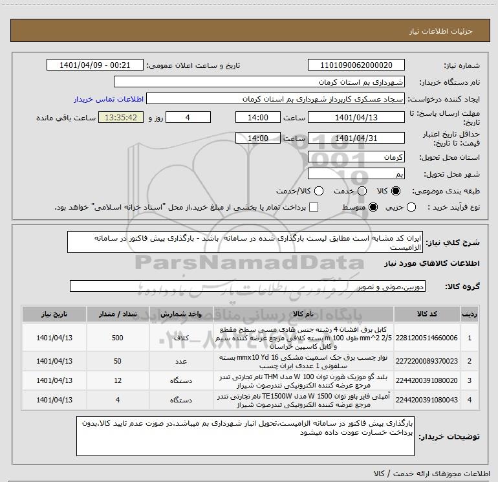Select the خدمت radio button
Image resolution: width=498 pixels, height=482 pixels.
tap(362, 191)
